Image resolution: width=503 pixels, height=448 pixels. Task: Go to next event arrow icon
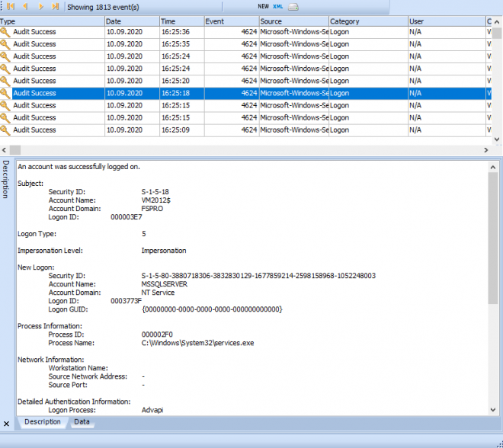tap(40, 6)
